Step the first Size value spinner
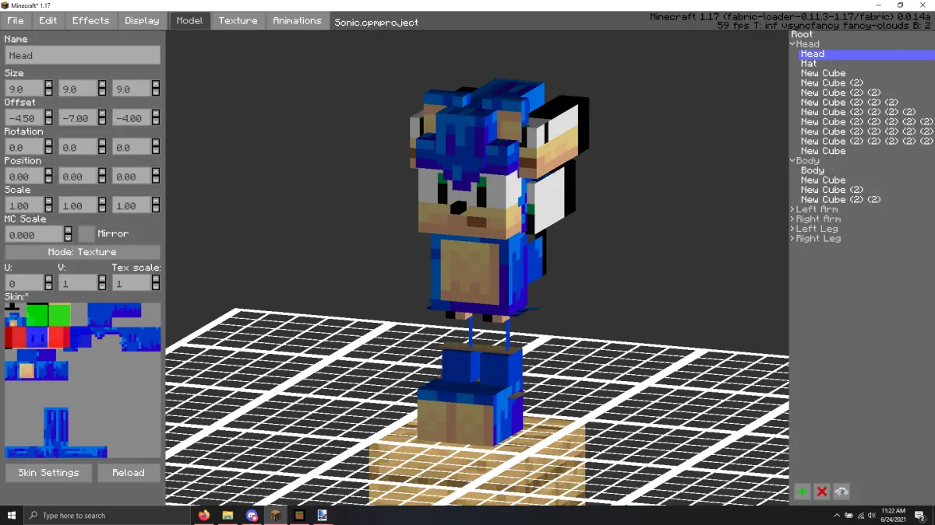This screenshot has width=935, height=525. pyautogui.click(x=48, y=89)
